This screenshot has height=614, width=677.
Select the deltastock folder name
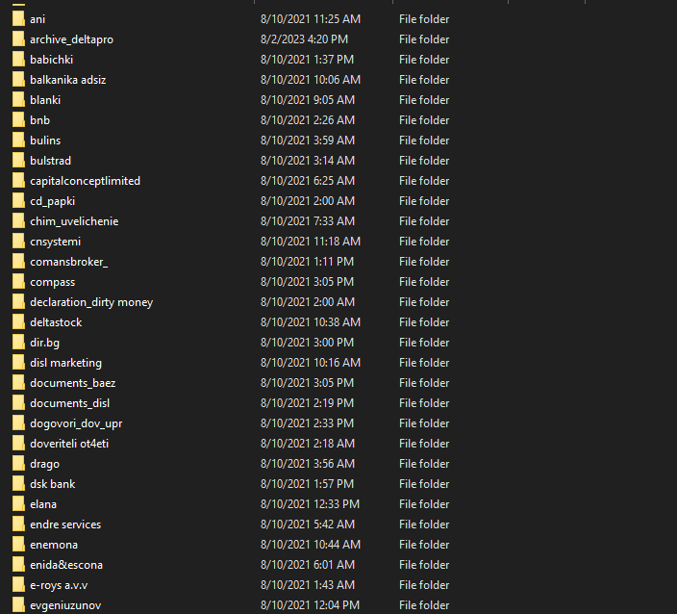(x=56, y=322)
